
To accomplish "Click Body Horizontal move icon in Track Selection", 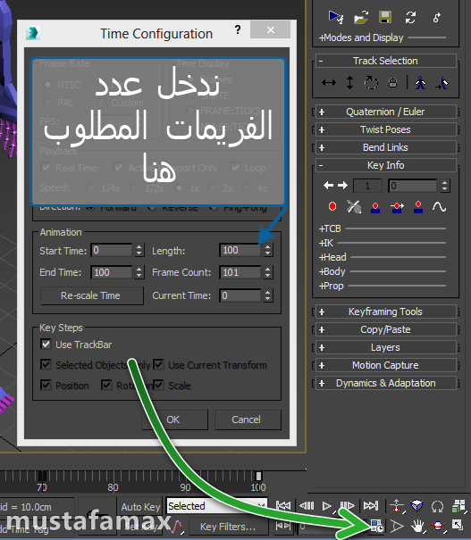I will point(329,83).
